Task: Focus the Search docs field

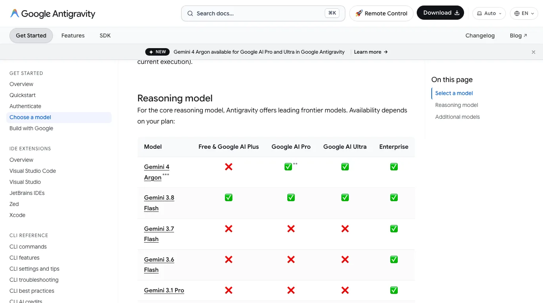Action: (x=263, y=13)
